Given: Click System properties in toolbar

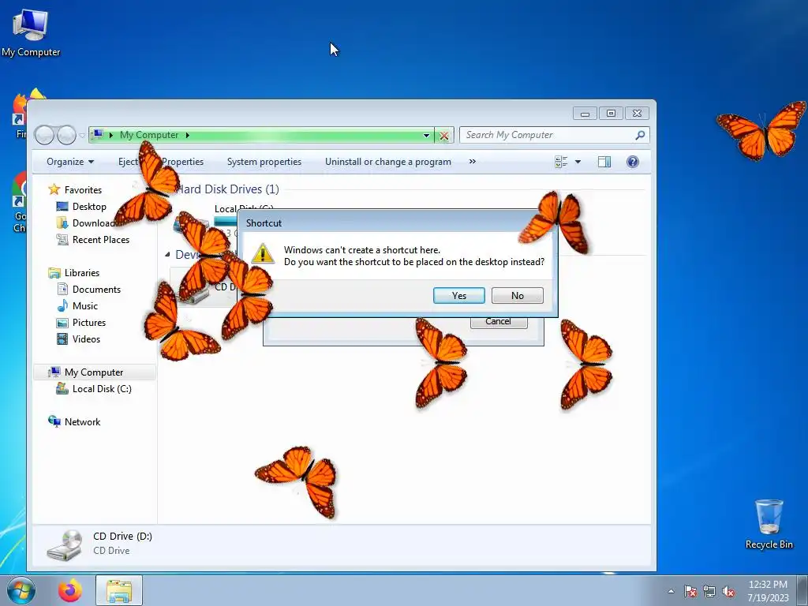Looking at the screenshot, I should [264, 162].
